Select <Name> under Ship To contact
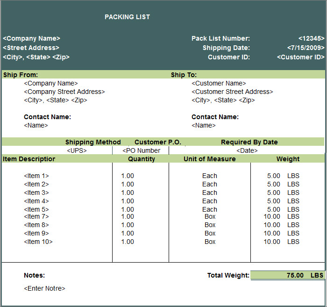 (x=204, y=125)
